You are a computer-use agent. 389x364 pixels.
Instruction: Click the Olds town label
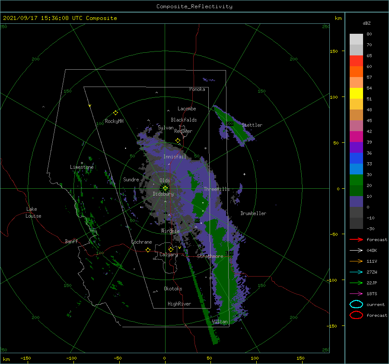[x=165, y=180]
